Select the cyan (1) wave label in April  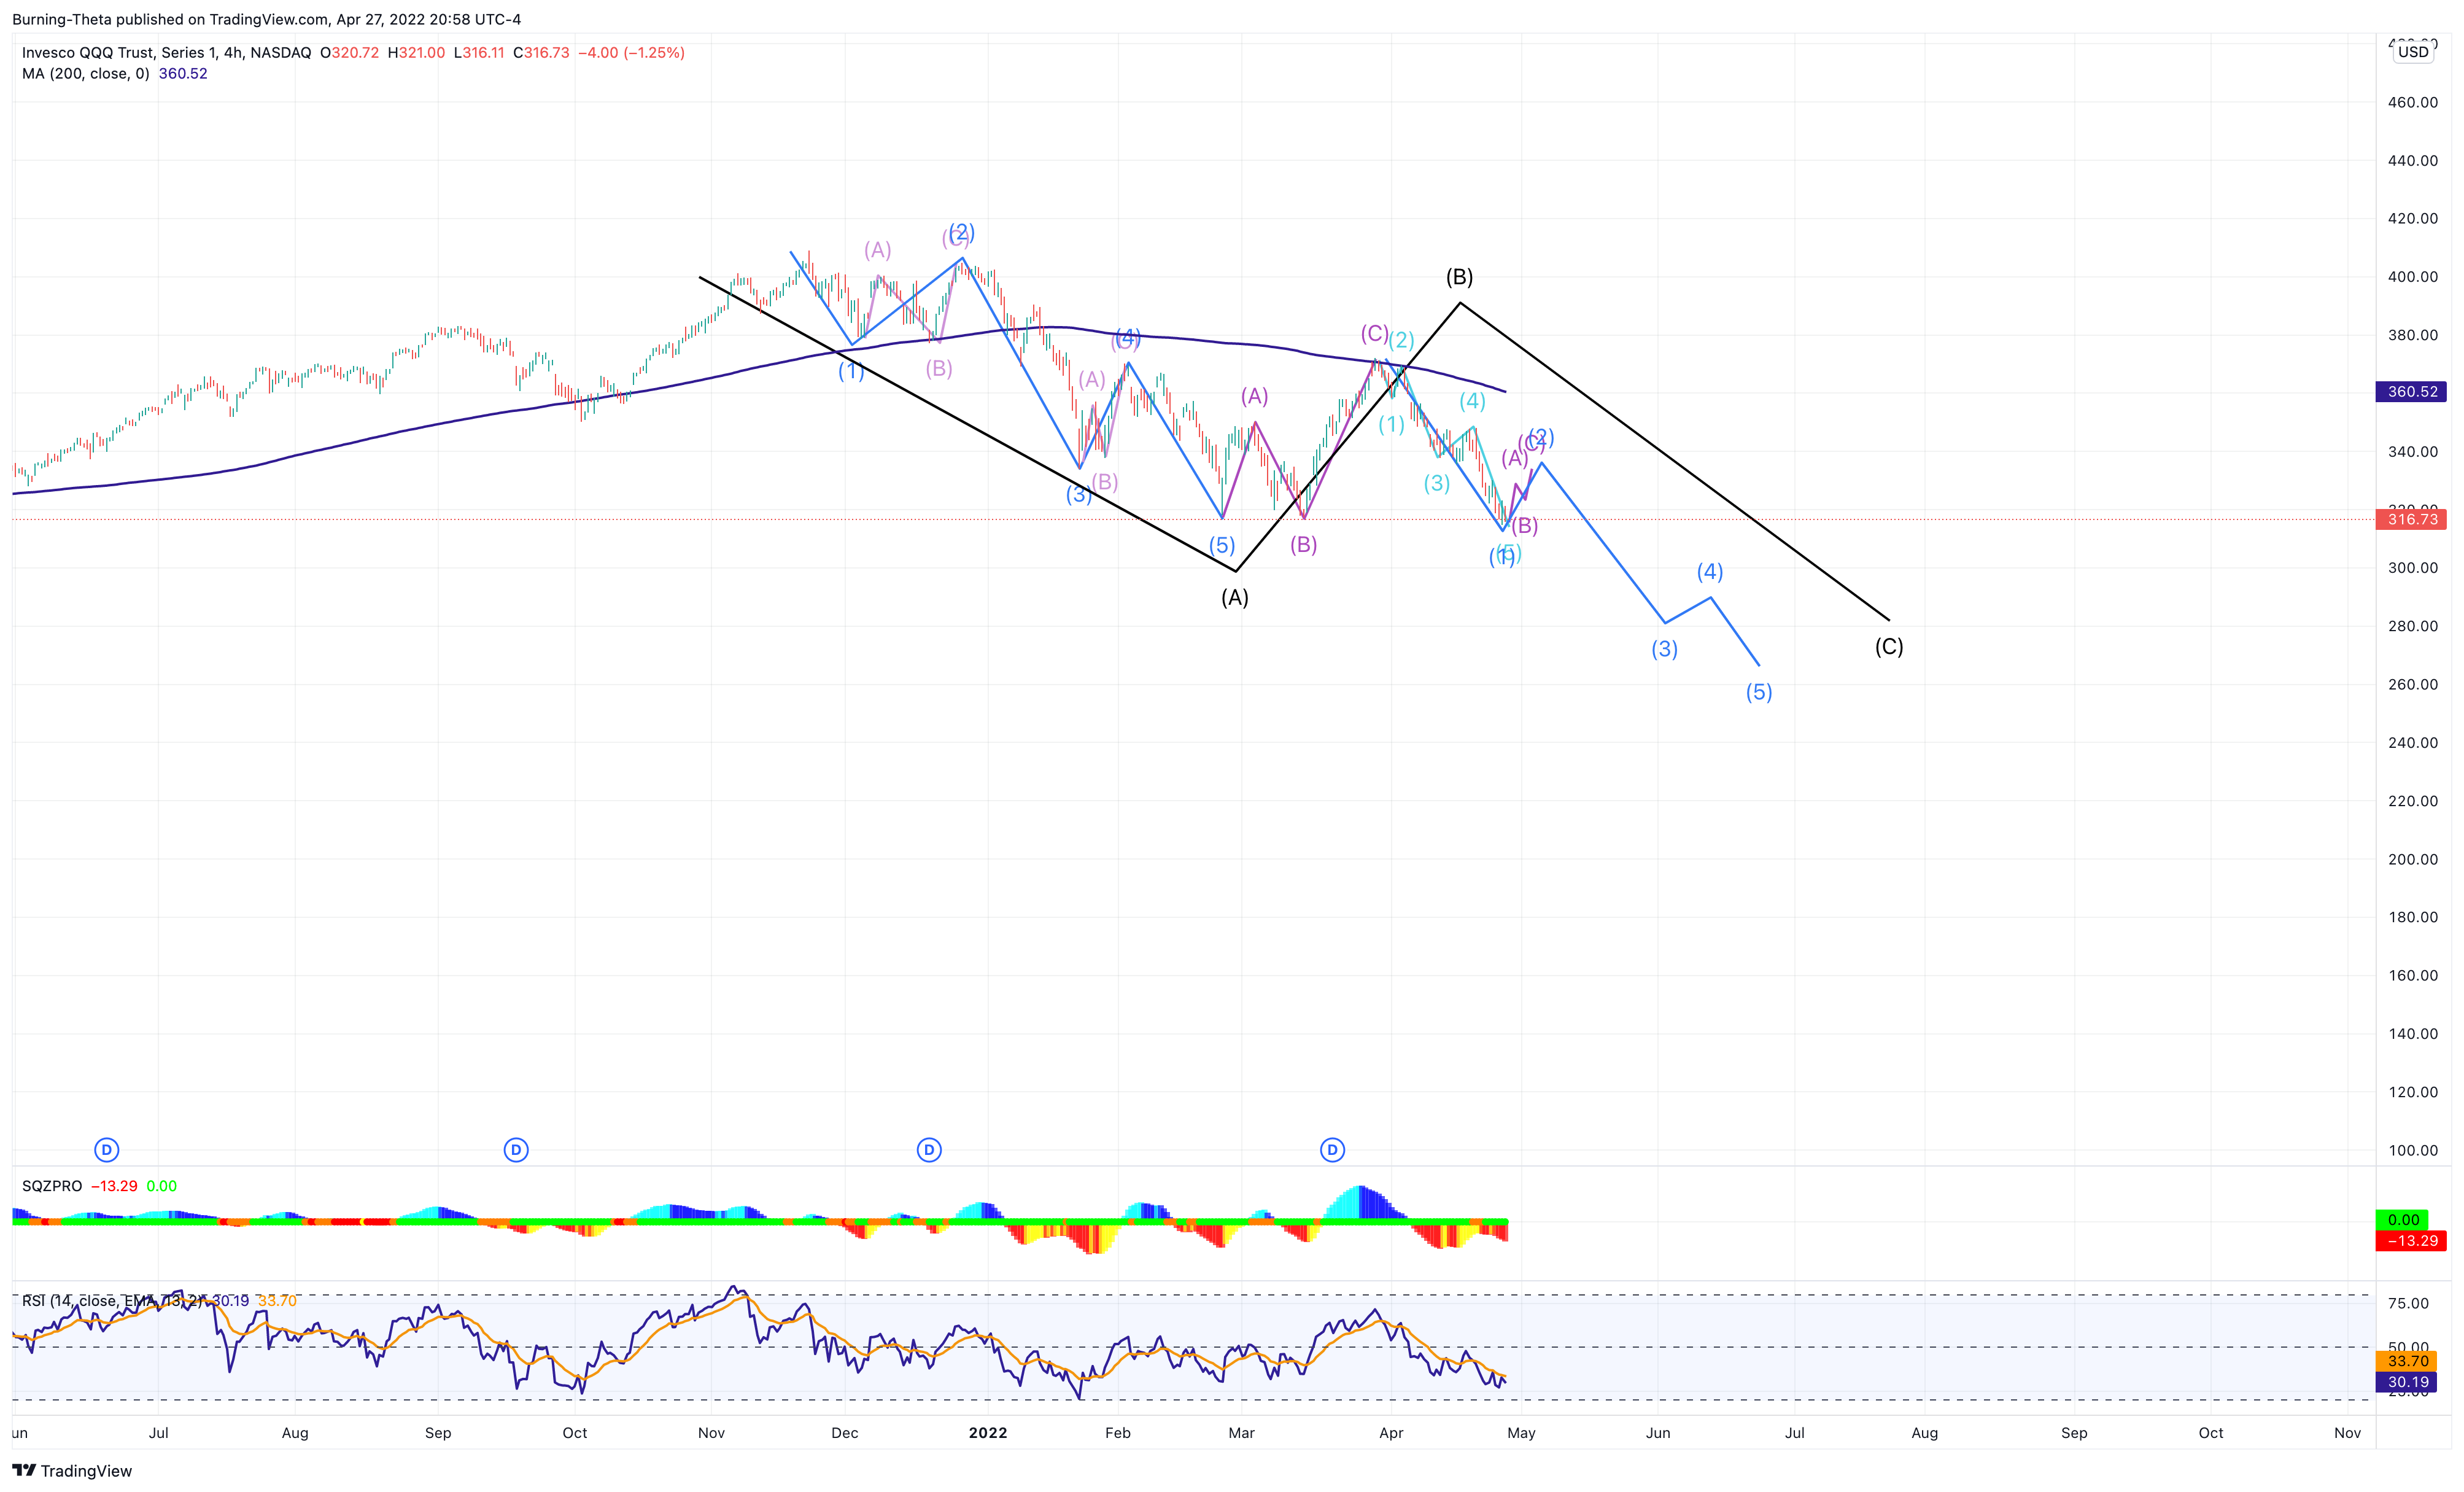pos(1391,424)
